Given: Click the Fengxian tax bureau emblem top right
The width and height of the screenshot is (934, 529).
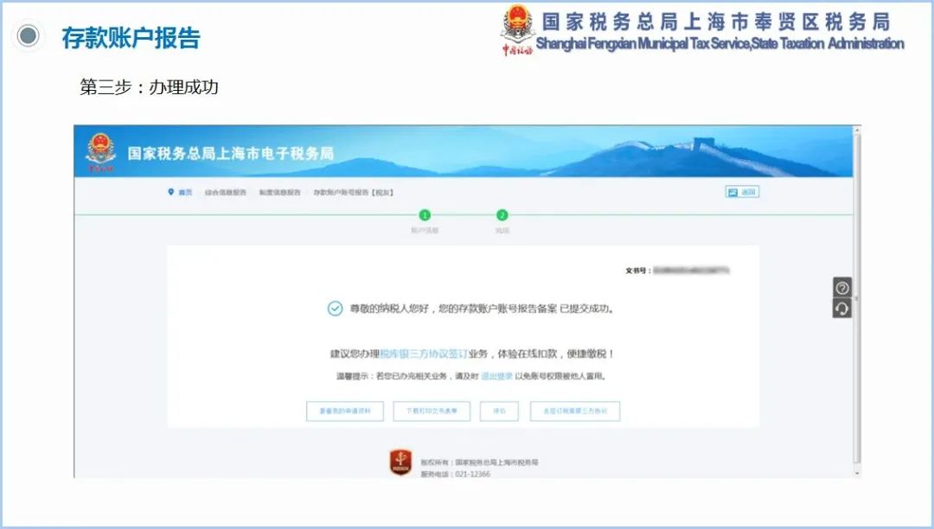Looking at the screenshot, I should click(516, 29).
